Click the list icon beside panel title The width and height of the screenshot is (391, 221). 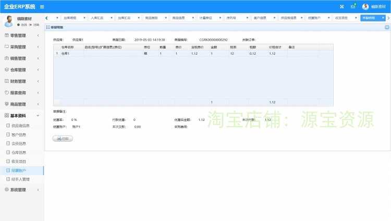coord(48,27)
